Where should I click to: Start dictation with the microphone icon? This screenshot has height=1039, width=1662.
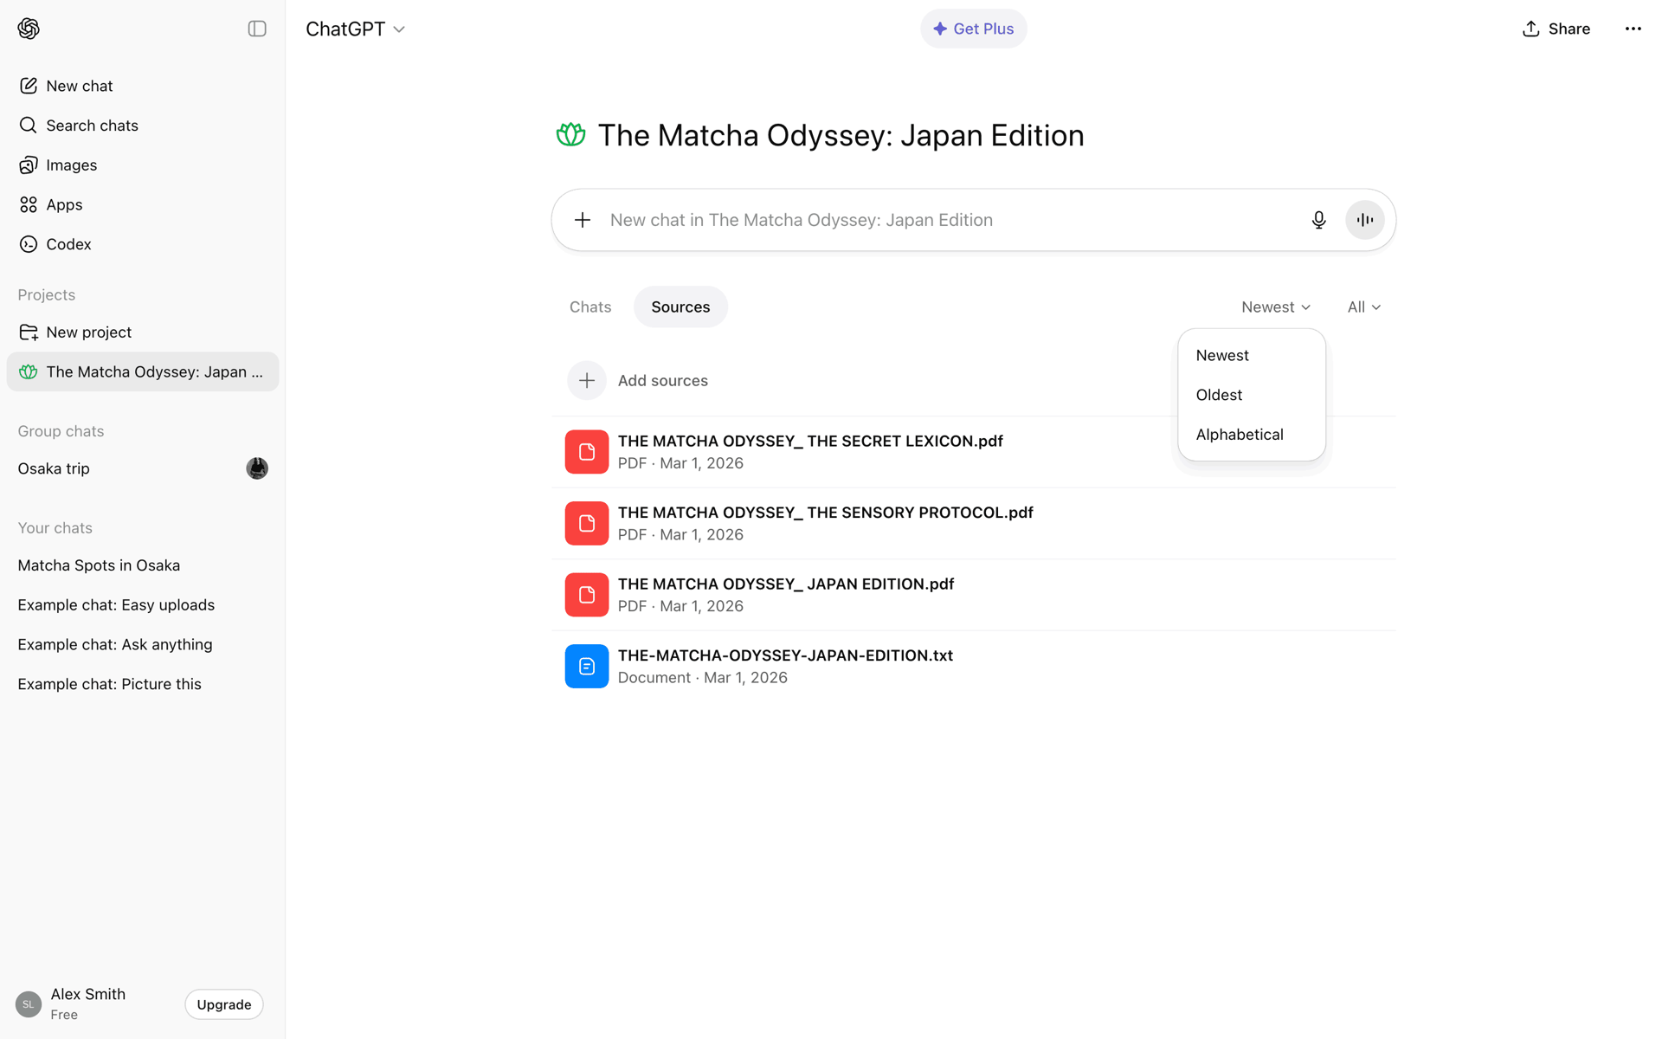[x=1318, y=220]
